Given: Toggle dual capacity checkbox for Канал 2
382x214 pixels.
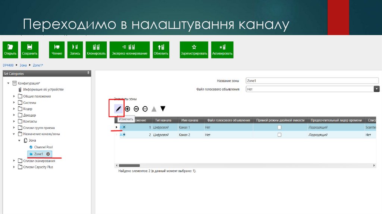Looking at the screenshot, I should click(x=279, y=135).
